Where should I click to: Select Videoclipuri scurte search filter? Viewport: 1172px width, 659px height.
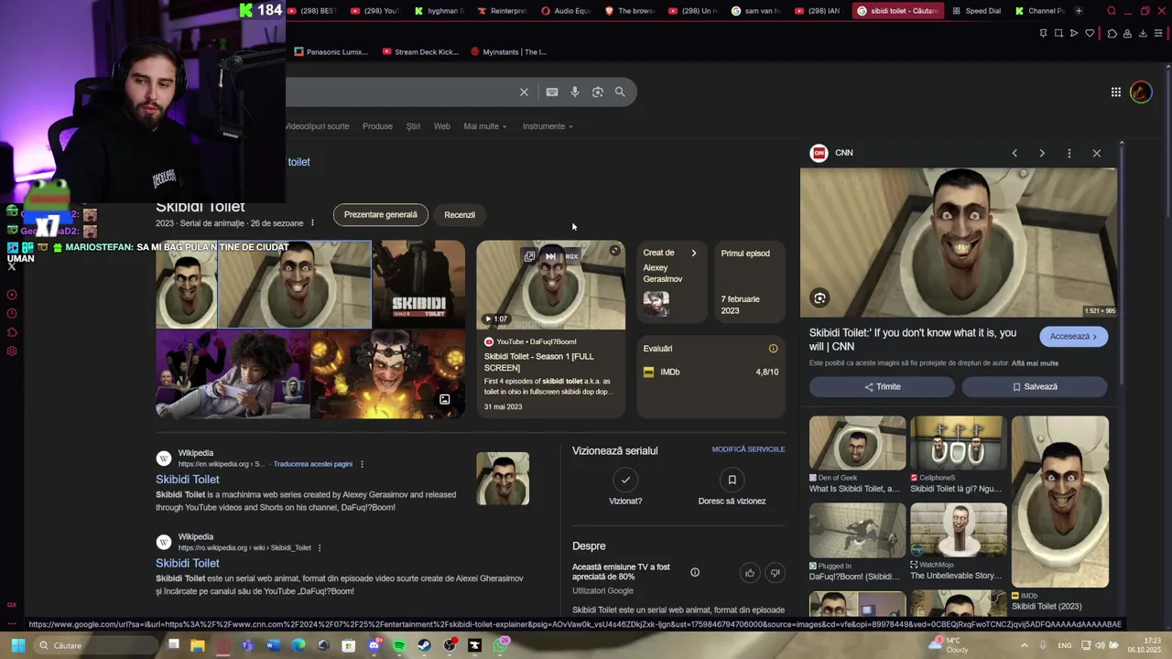point(317,126)
